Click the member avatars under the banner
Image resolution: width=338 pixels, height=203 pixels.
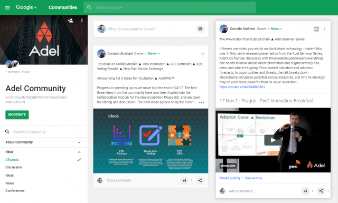click(12, 64)
